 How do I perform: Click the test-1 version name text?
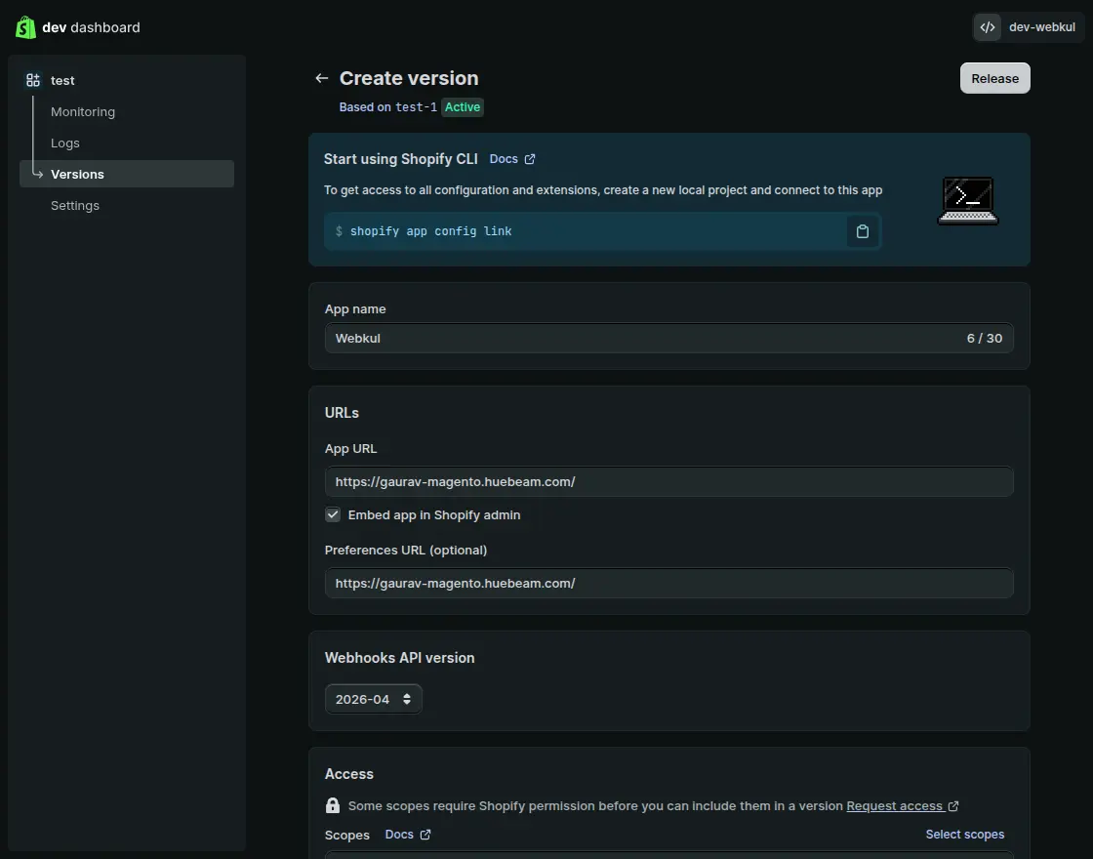pyautogui.click(x=416, y=107)
